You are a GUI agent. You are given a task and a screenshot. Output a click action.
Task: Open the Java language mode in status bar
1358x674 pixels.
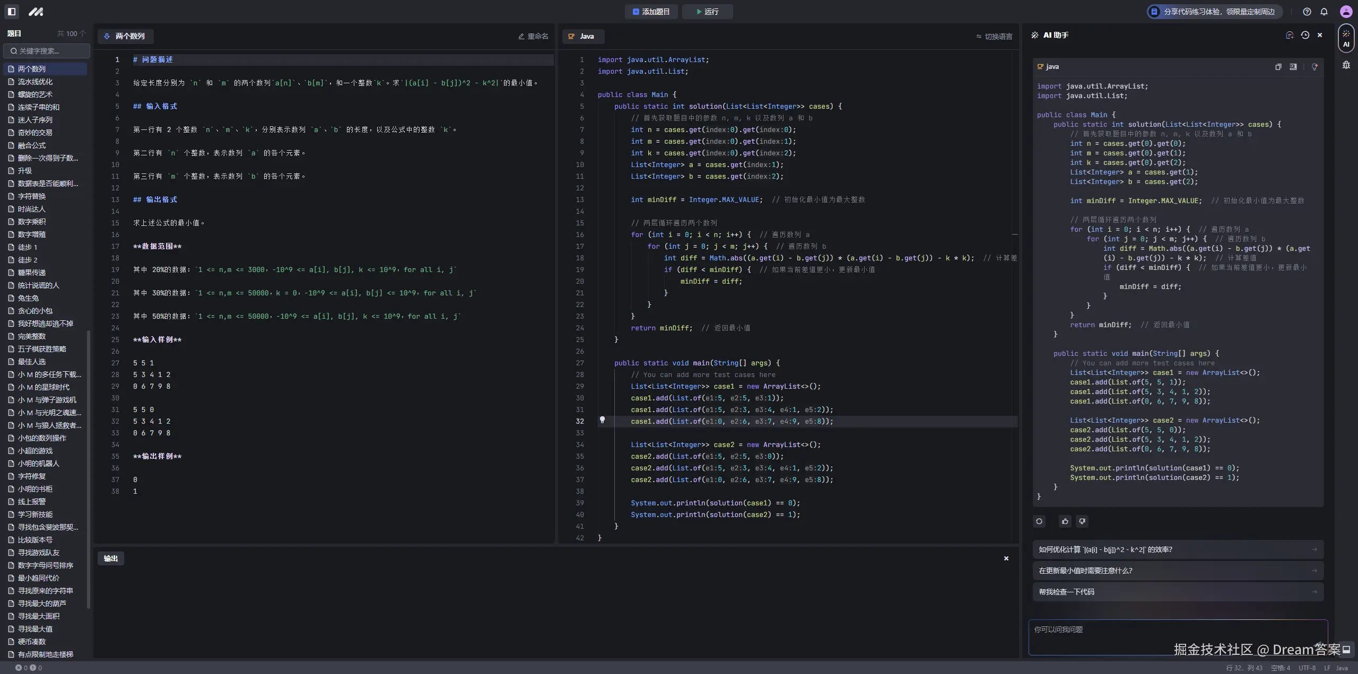1342,668
